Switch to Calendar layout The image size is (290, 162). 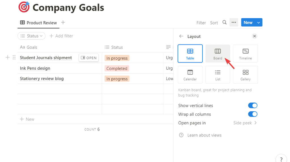pos(190,75)
